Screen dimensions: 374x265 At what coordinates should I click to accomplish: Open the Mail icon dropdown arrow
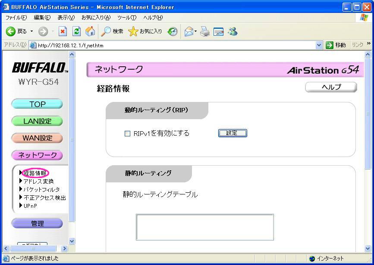[195, 31]
